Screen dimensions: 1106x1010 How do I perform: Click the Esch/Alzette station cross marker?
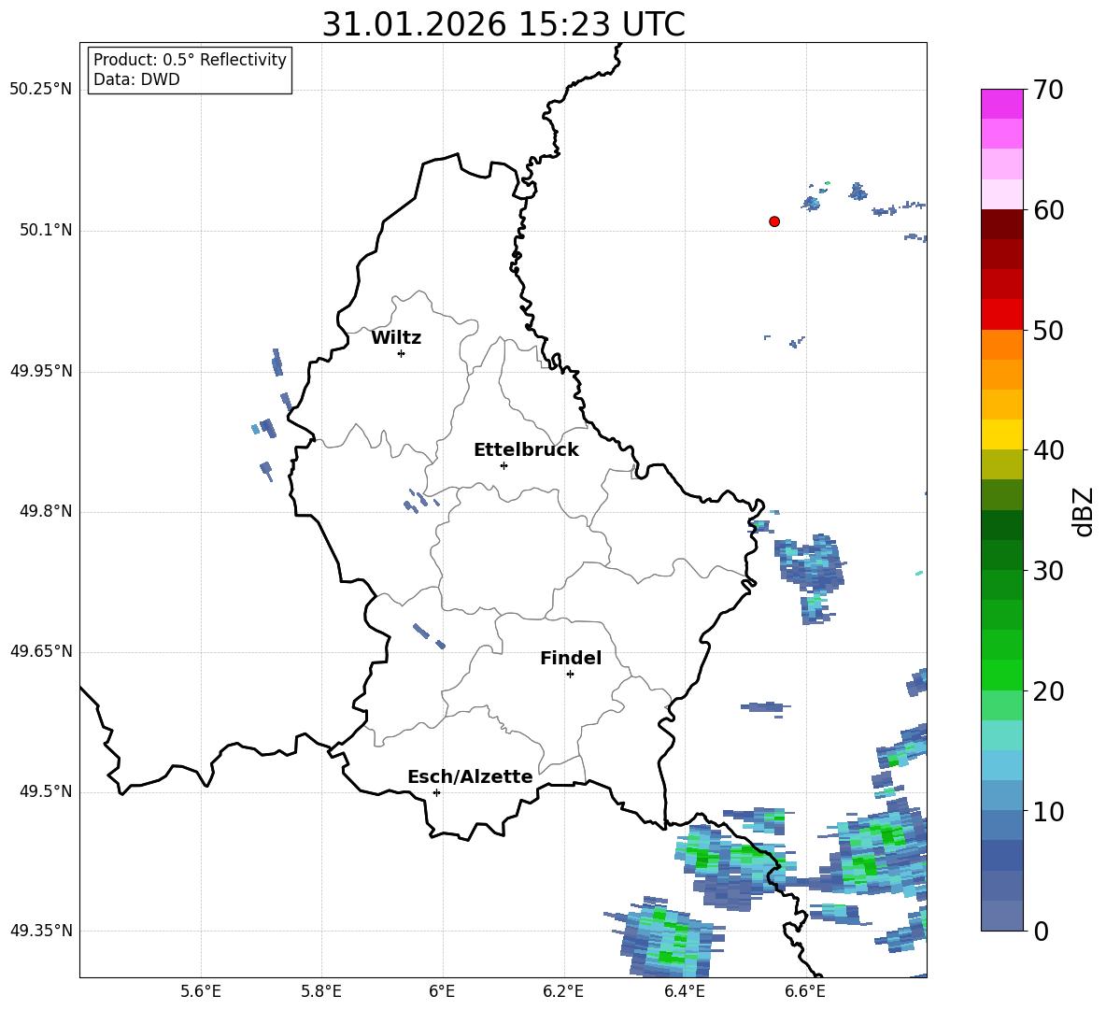click(436, 792)
